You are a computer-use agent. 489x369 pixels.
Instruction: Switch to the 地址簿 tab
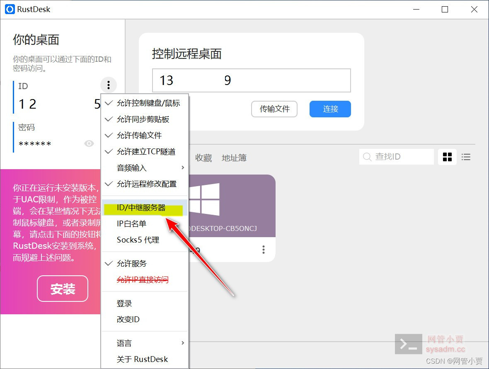click(234, 158)
